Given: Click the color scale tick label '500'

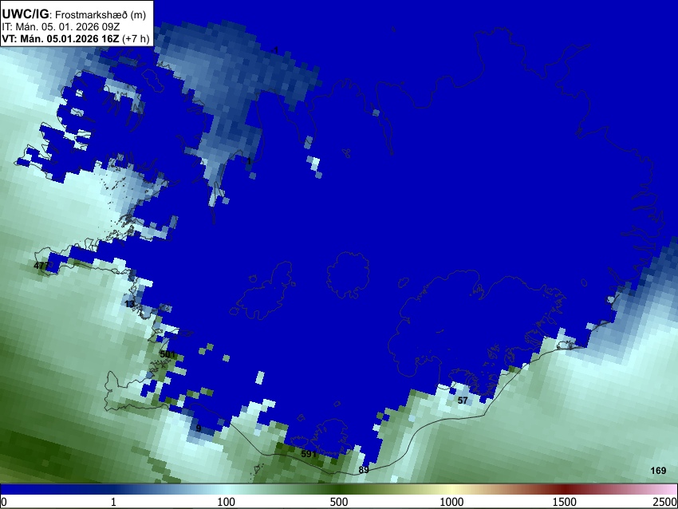Looking at the screenshot, I should click(338, 502).
